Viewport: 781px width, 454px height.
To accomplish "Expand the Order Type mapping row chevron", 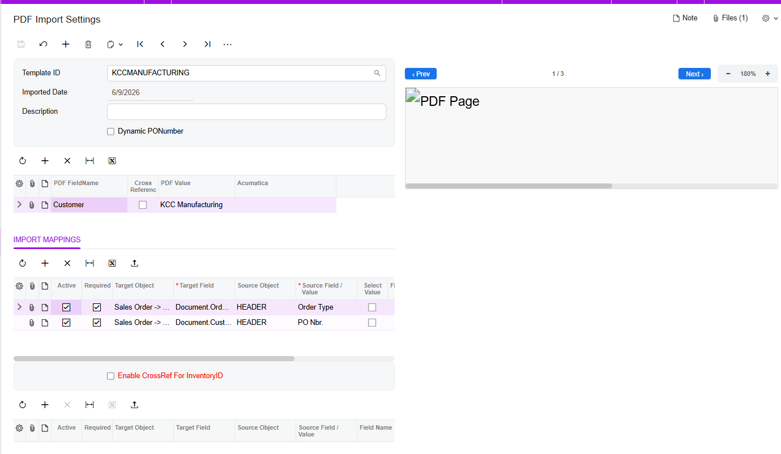I will pos(19,307).
